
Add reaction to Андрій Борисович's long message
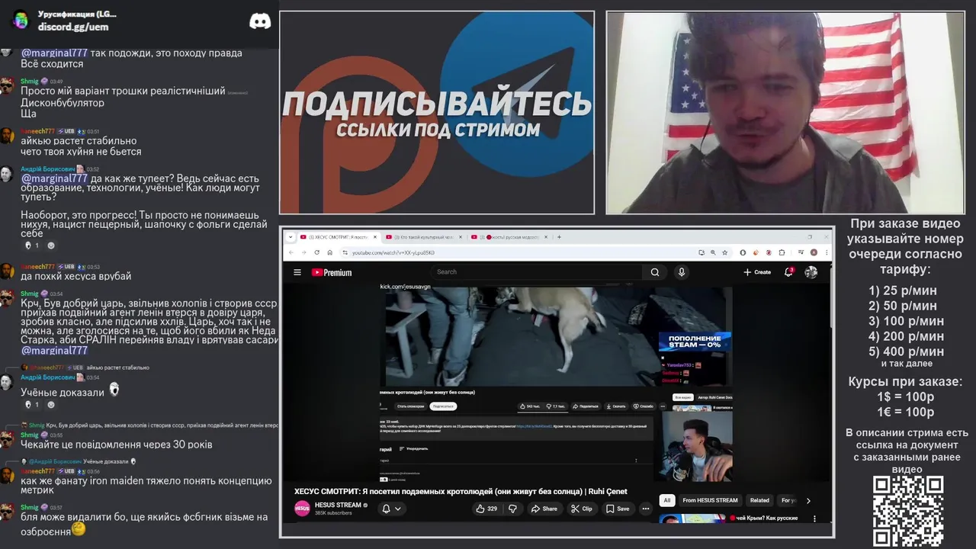[x=51, y=246]
